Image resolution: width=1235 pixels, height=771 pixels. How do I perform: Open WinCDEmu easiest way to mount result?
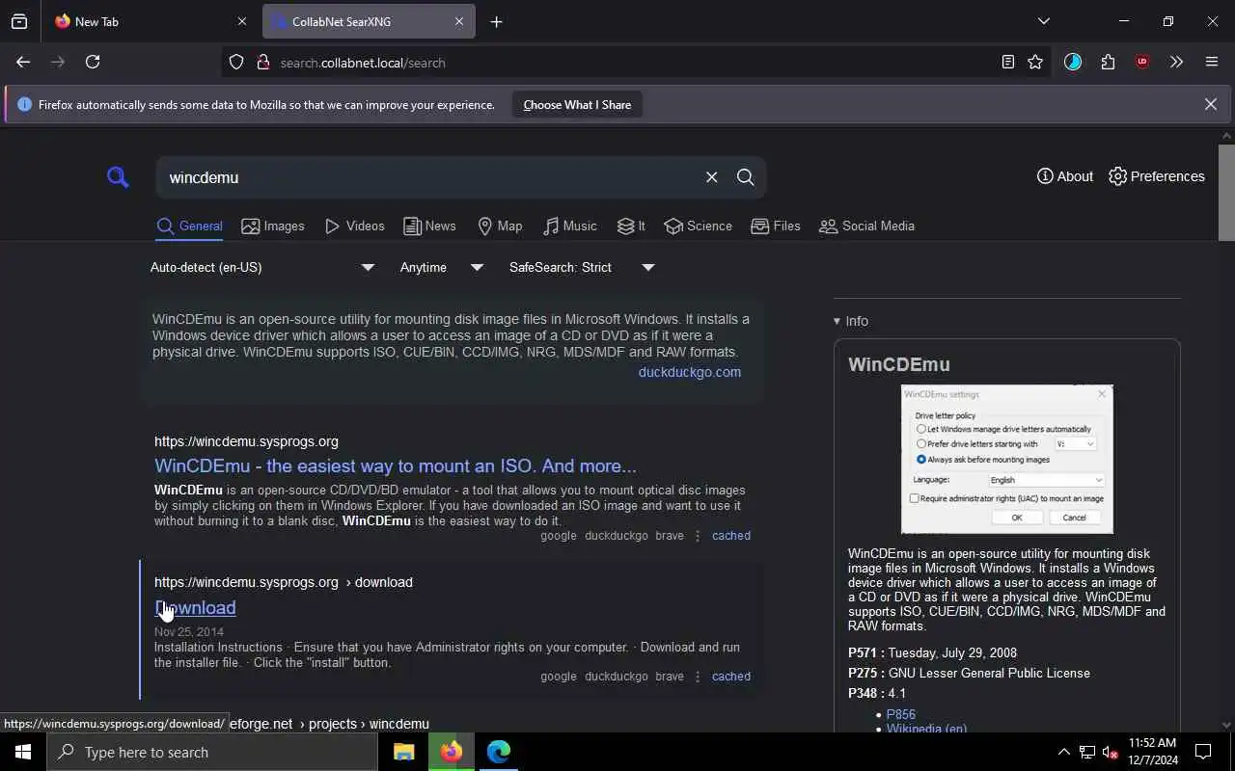click(x=396, y=465)
